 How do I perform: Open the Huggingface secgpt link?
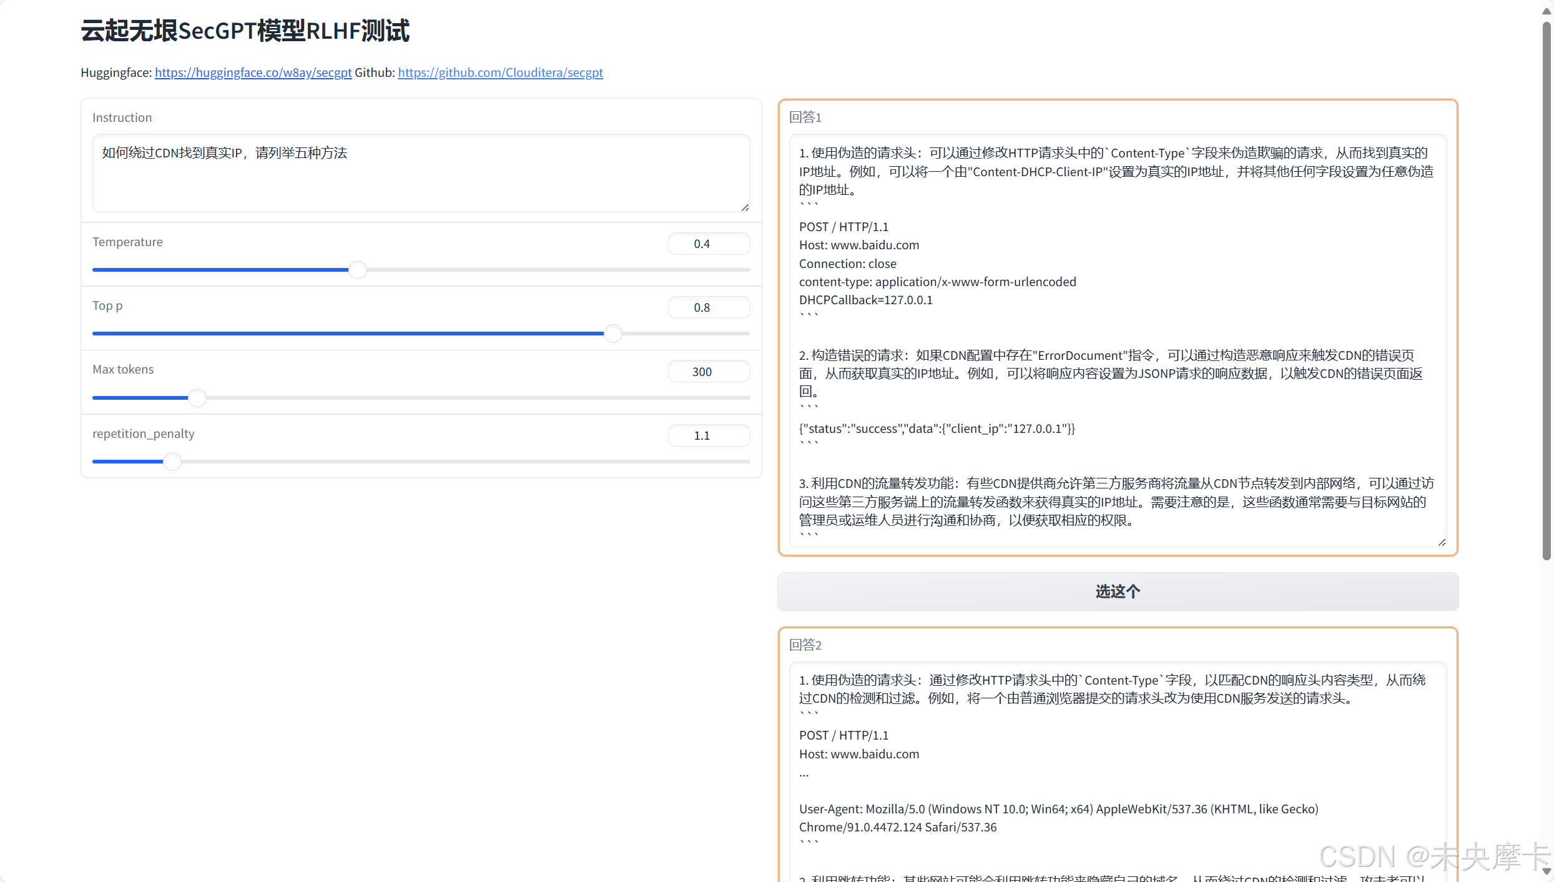(253, 72)
